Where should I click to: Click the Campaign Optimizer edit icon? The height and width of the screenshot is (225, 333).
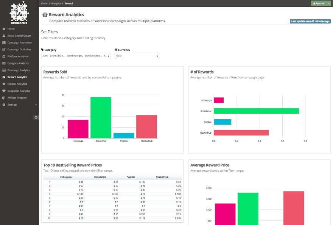4,50
